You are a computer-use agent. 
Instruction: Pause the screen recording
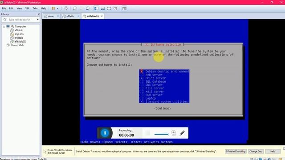pyautogui.click(x=105, y=133)
